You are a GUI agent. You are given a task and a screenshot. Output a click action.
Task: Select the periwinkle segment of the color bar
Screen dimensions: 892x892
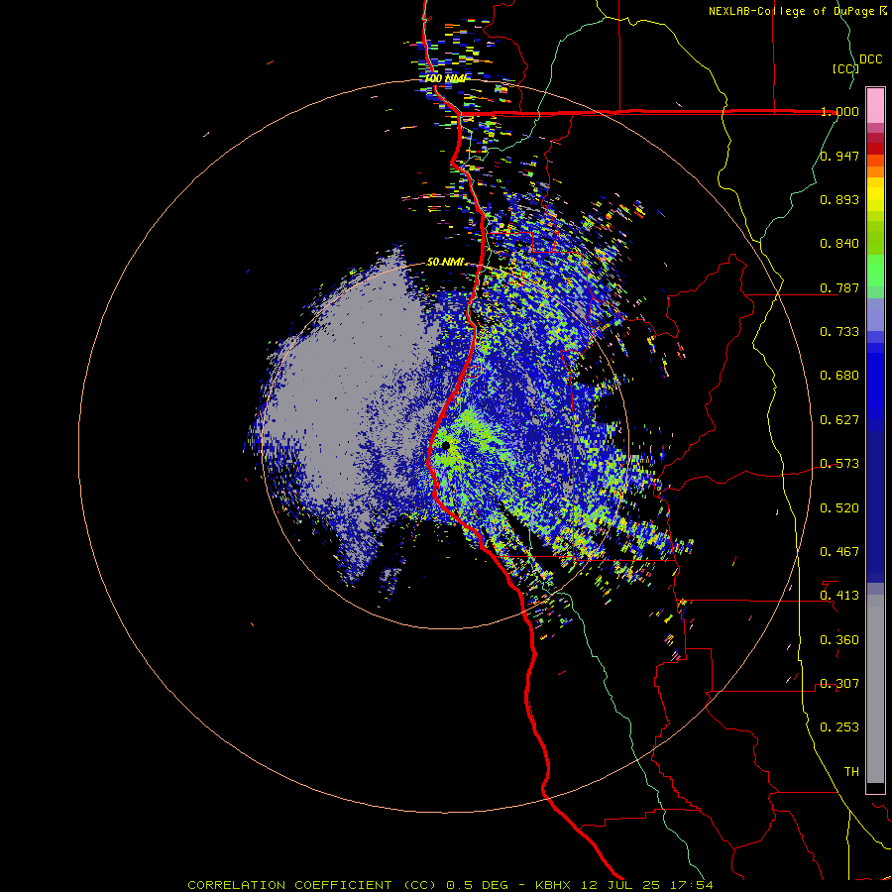(x=875, y=314)
